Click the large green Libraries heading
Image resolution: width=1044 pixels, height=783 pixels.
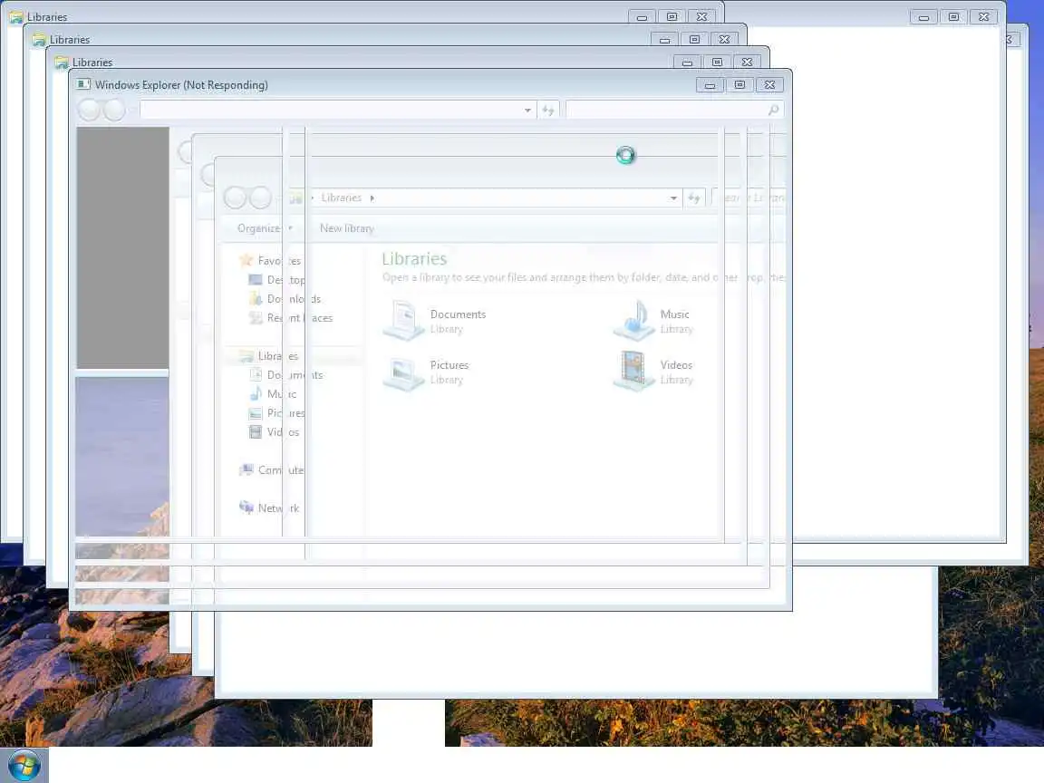[414, 258]
